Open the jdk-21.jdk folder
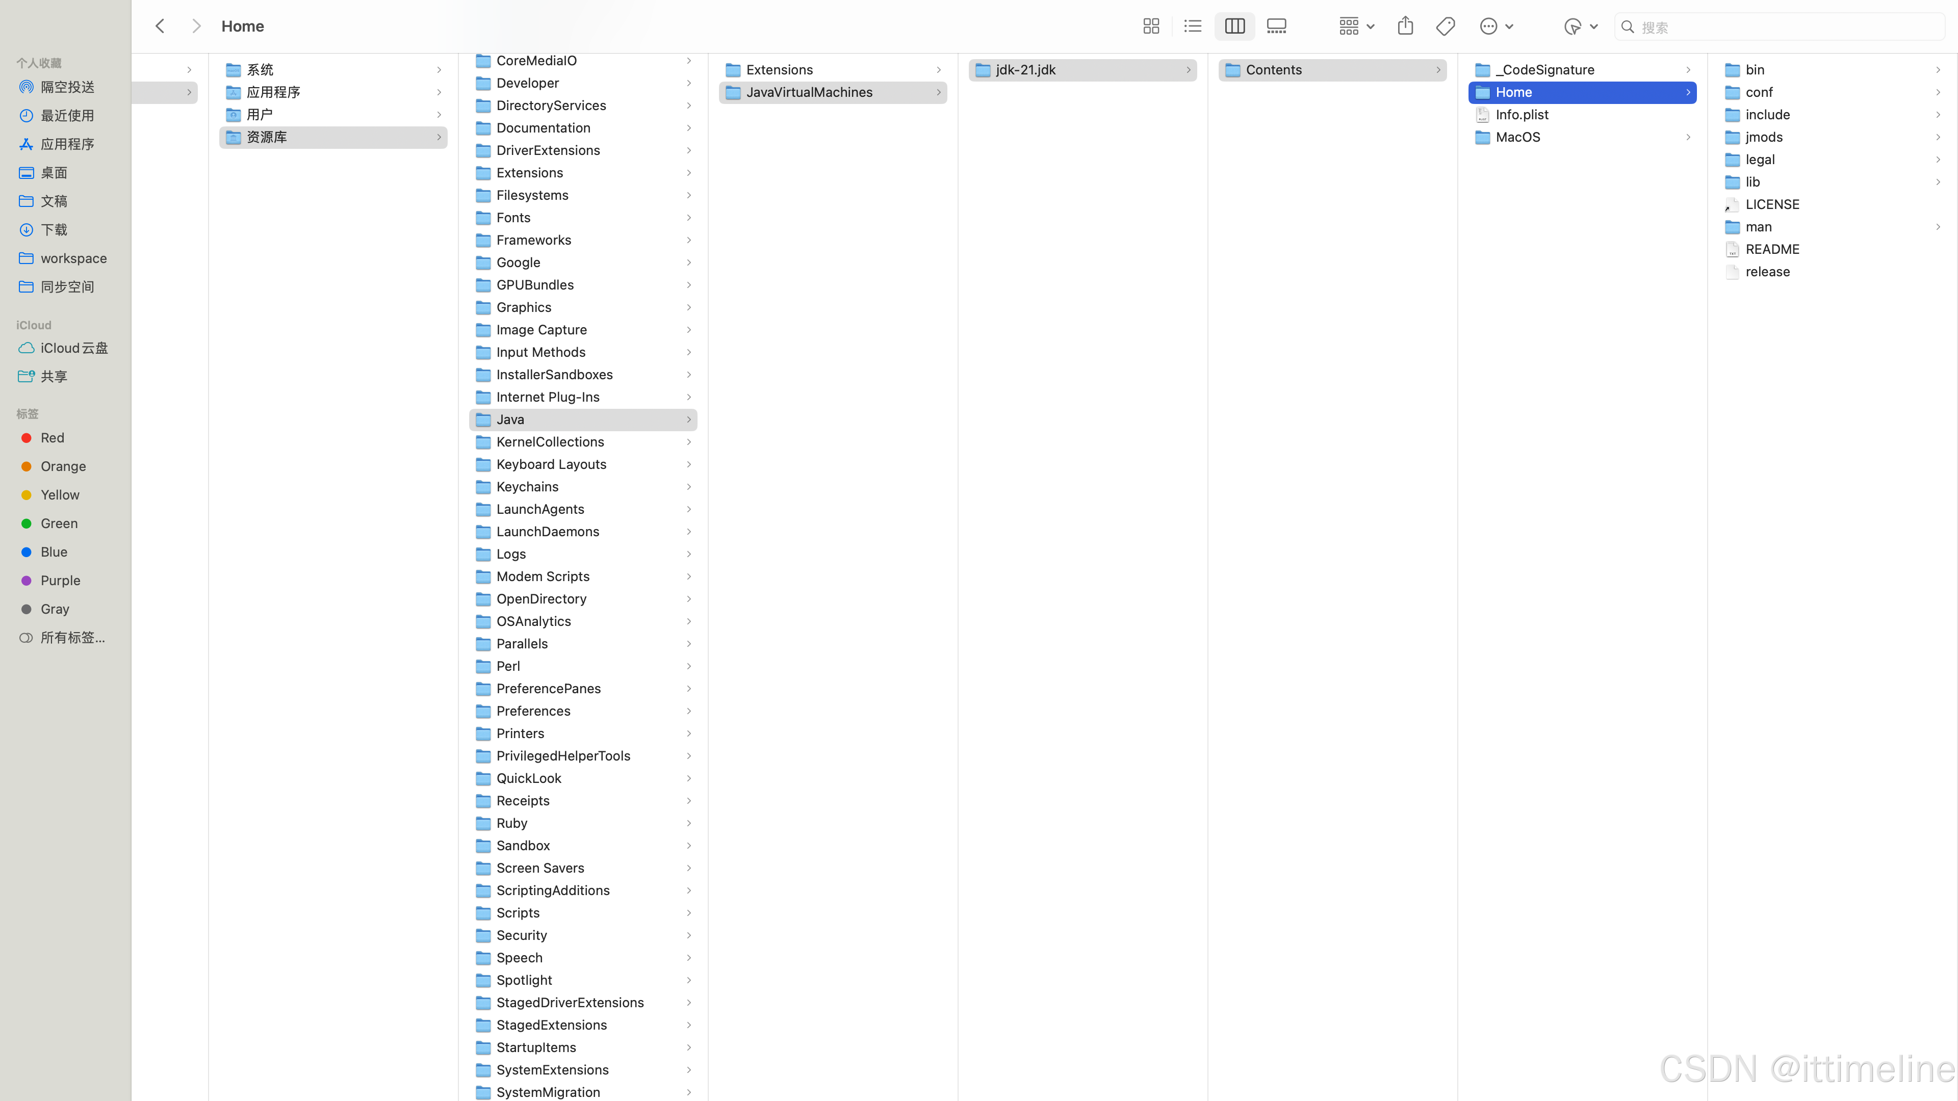This screenshot has width=1958, height=1101. coord(1025,70)
